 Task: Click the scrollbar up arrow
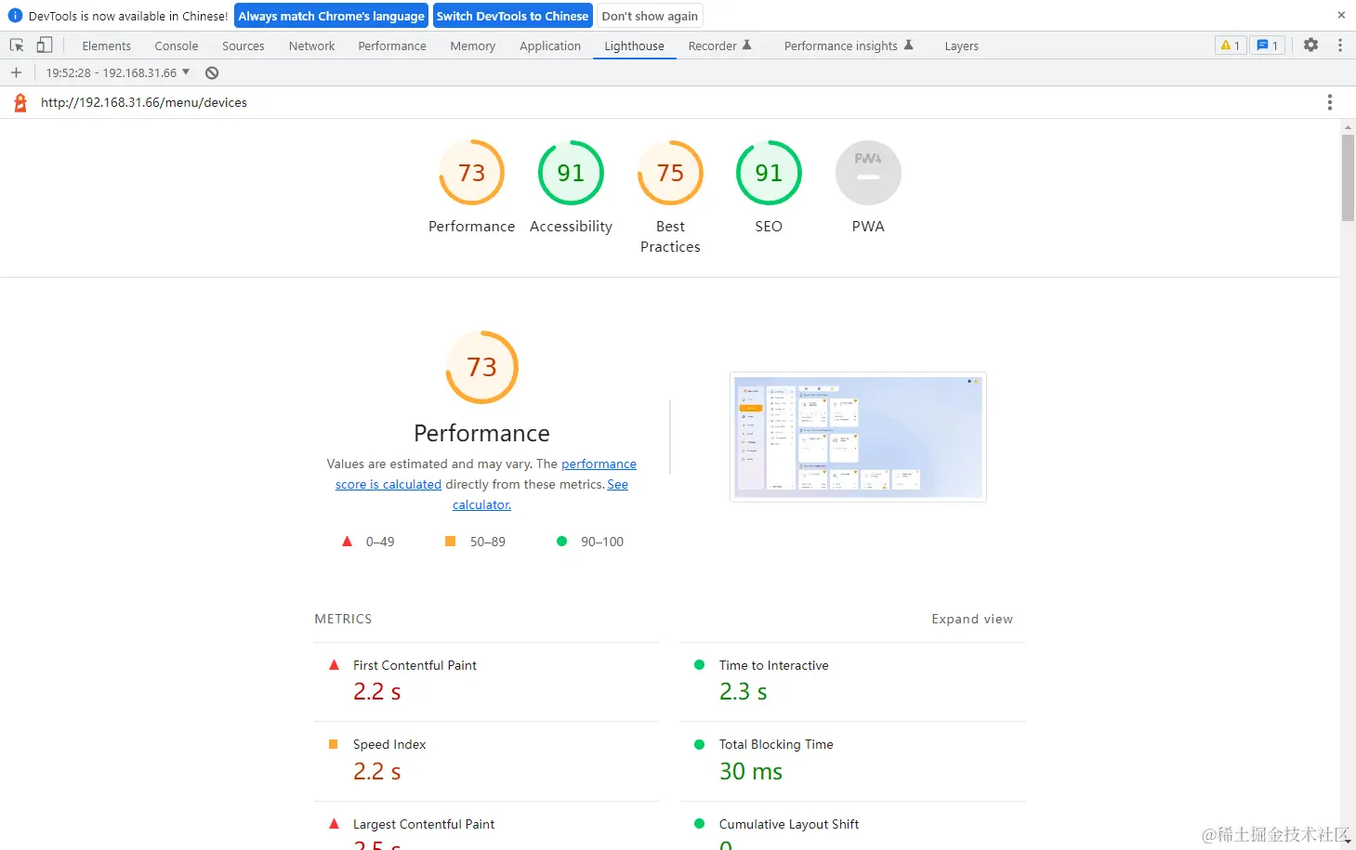coord(1348,126)
